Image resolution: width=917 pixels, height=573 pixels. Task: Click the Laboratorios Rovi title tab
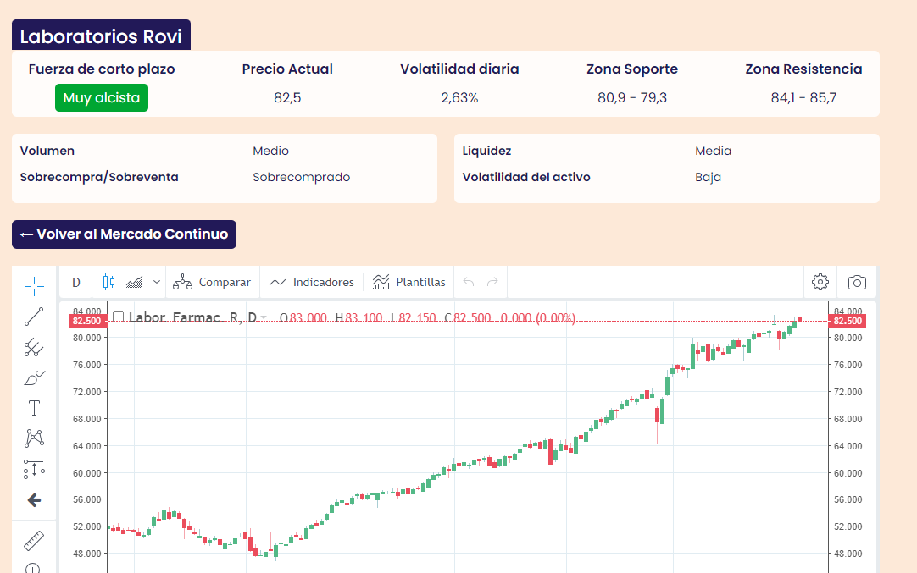pos(101,36)
